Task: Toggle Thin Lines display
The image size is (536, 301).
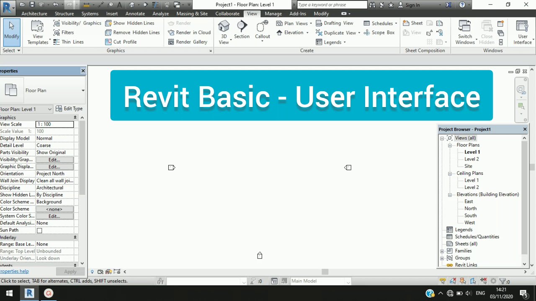Action: [x=68, y=42]
